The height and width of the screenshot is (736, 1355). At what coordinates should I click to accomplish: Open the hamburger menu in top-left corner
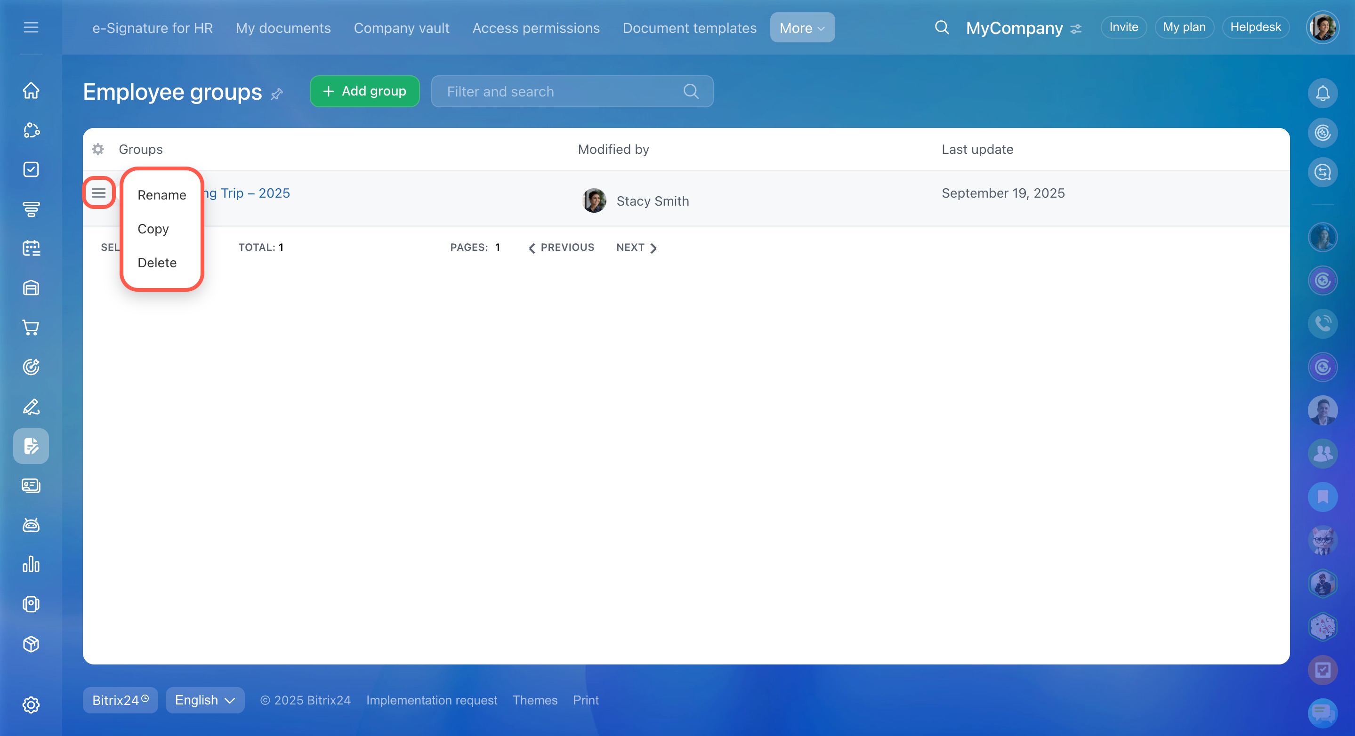[31, 27]
